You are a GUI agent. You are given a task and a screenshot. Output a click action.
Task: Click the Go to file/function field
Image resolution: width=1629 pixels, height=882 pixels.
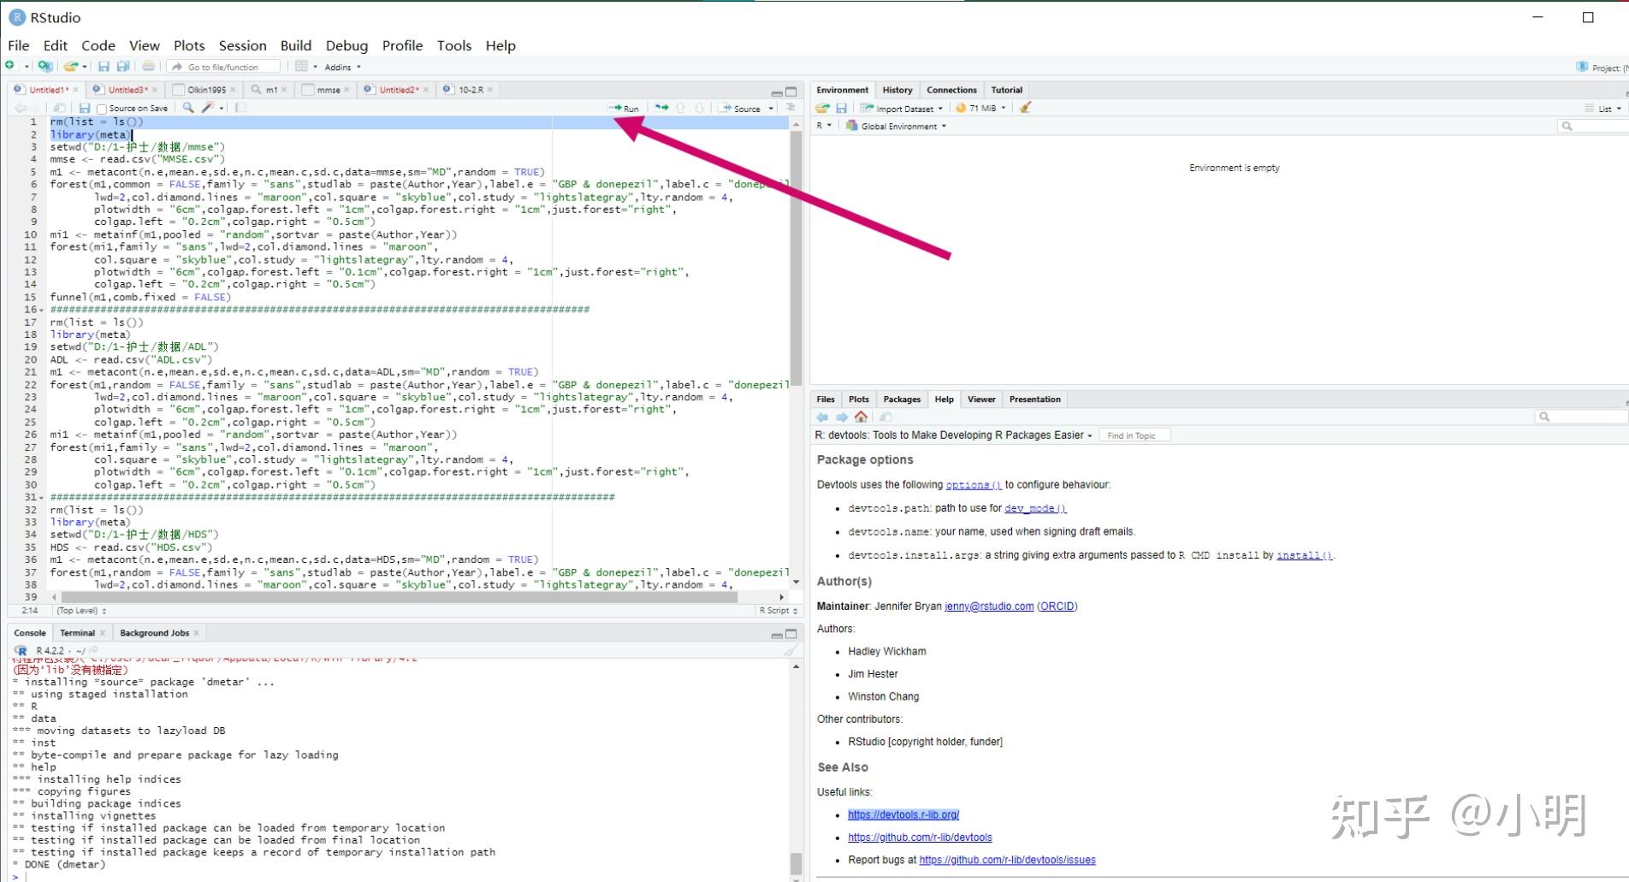(x=226, y=67)
